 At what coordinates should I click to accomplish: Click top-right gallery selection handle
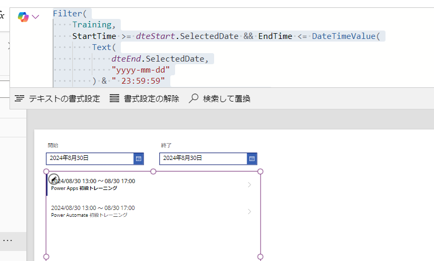point(260,172)
